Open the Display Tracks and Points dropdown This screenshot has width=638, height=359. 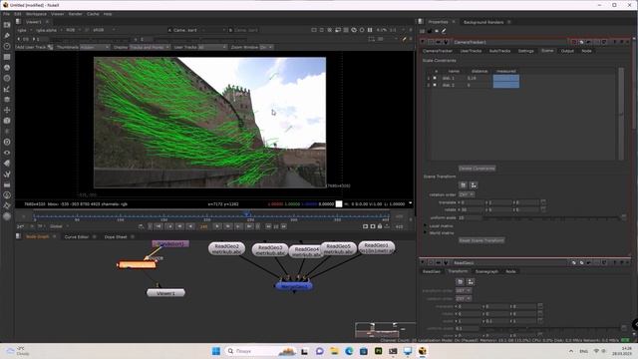[x=150, y=47]
